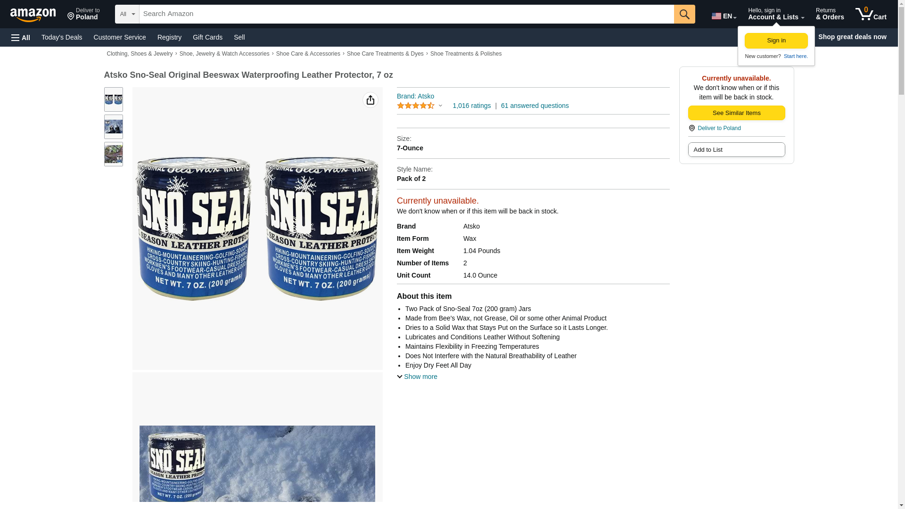Open the 1,016 ratings link

click(471, 106)
